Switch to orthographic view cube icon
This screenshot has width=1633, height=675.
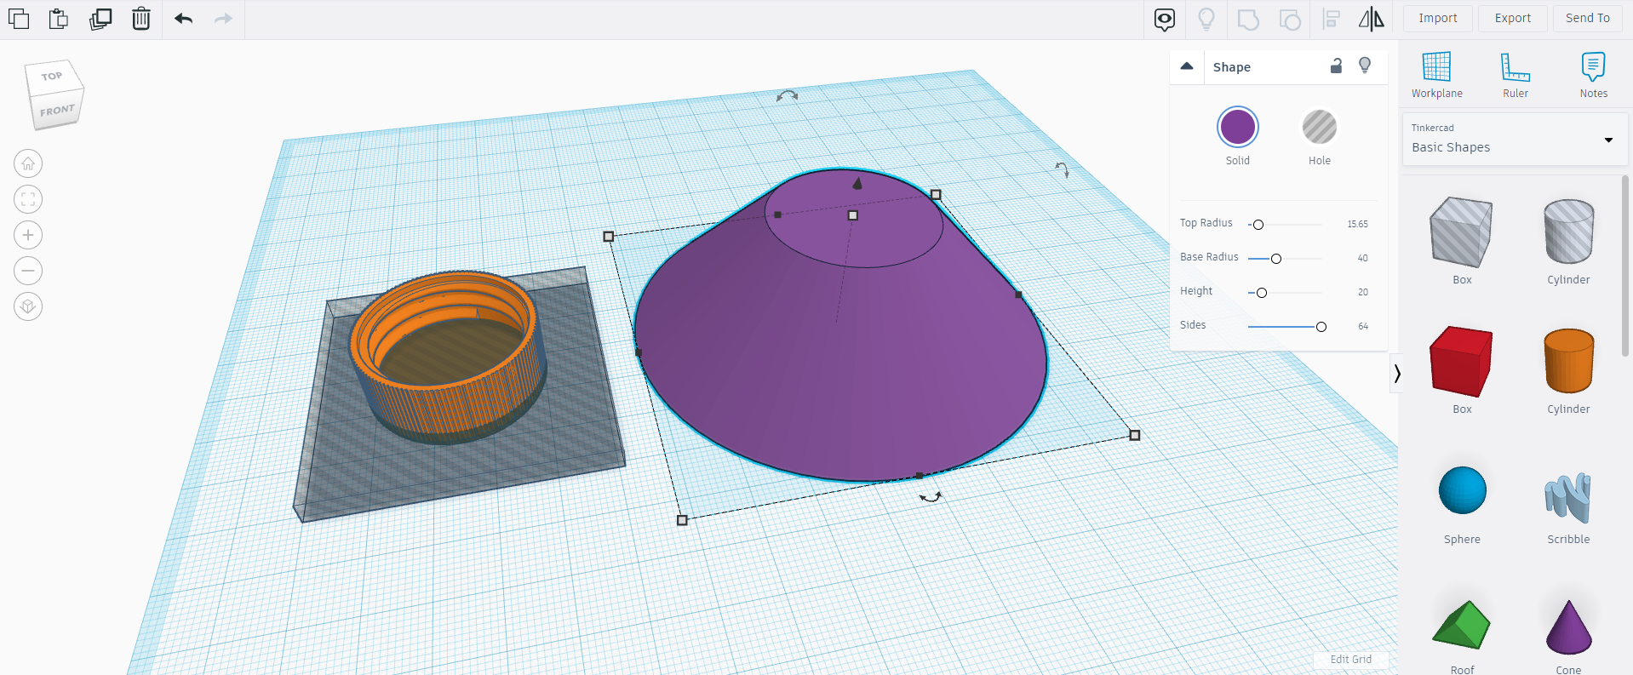pyautogui.click(x=28, y=306)
